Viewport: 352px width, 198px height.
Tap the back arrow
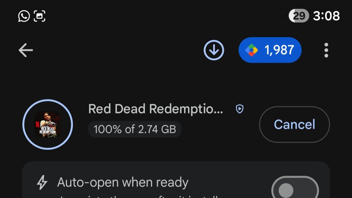point(26,51)
